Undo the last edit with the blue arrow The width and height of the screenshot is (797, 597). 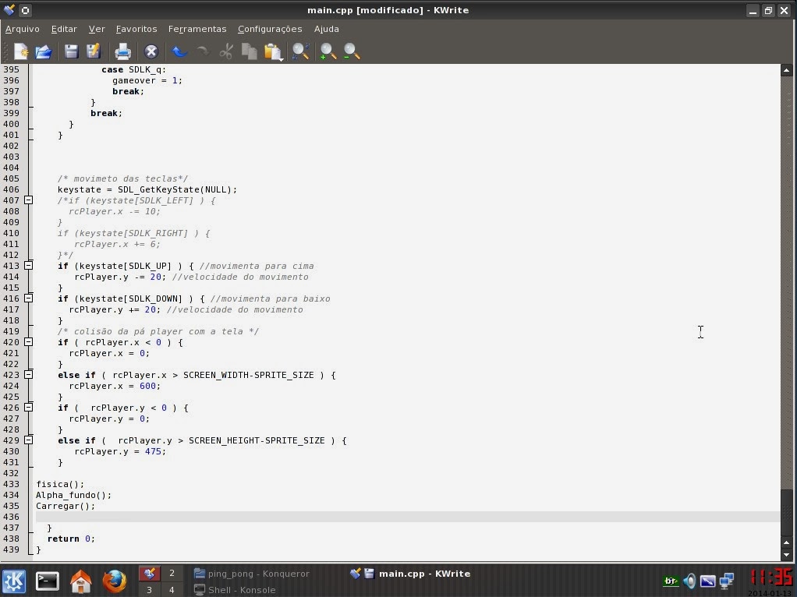[x=179, y=51]
